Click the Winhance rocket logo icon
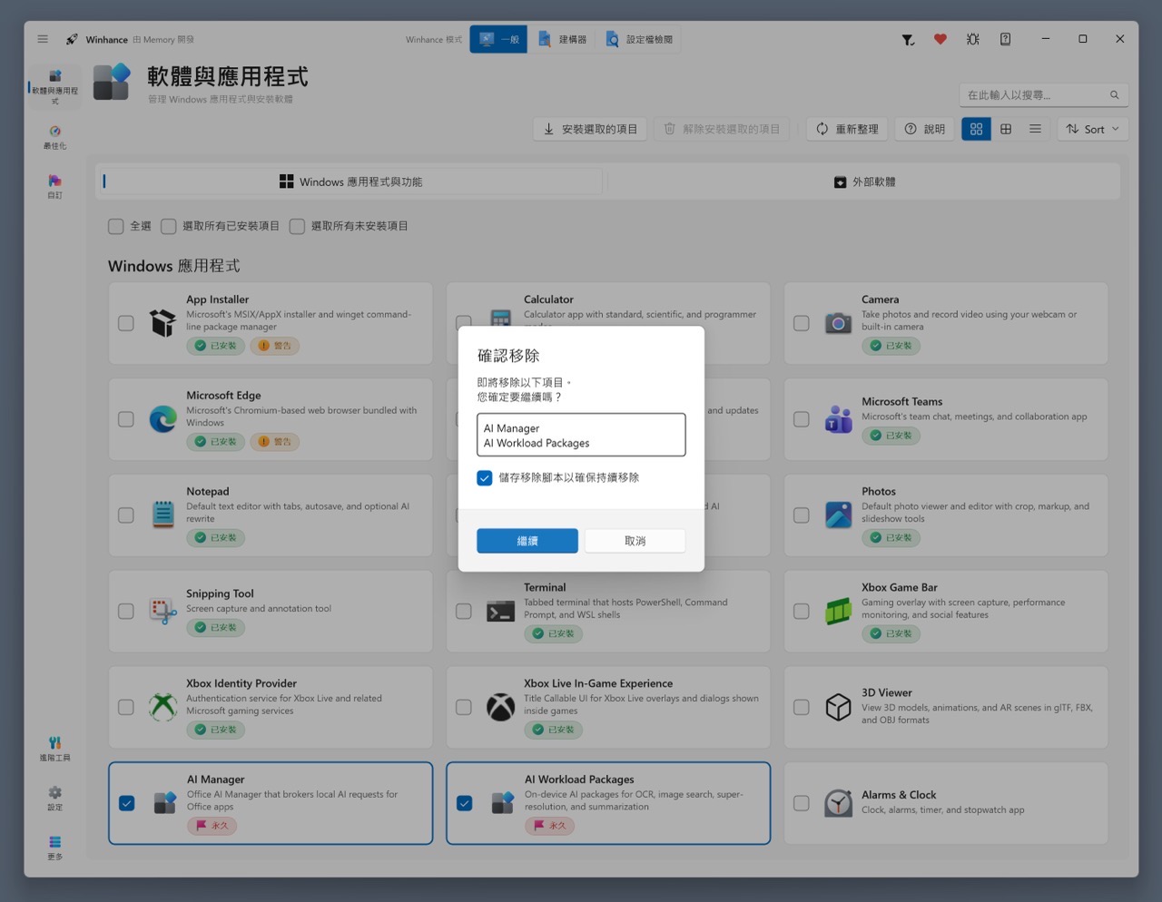Screen dimensions: 1162x902 [72, 39]
